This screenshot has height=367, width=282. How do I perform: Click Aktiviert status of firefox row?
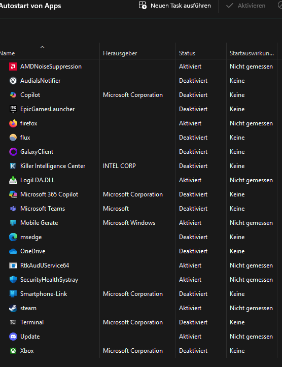click(x=190, y=123)
